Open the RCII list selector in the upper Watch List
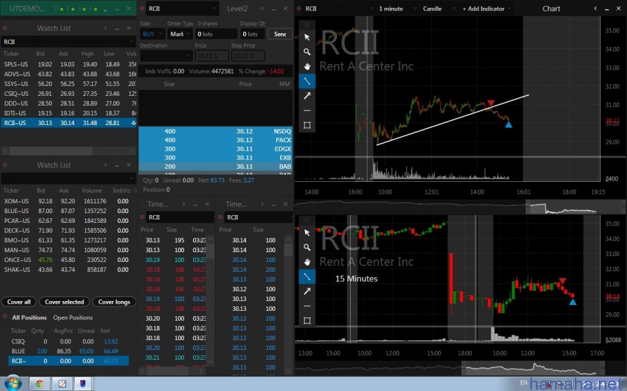The width and height of the screenshot is (627, 391). click(x=68, y=42)
